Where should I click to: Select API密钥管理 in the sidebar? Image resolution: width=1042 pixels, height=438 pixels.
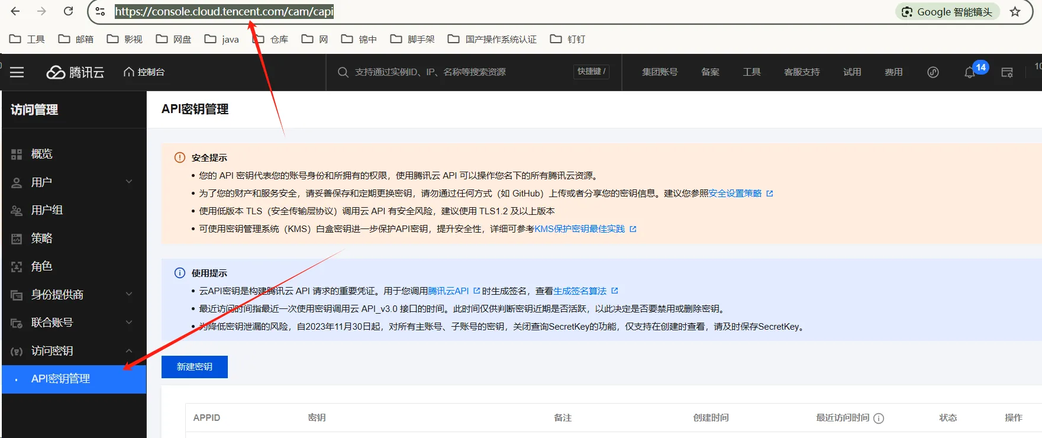74,379
